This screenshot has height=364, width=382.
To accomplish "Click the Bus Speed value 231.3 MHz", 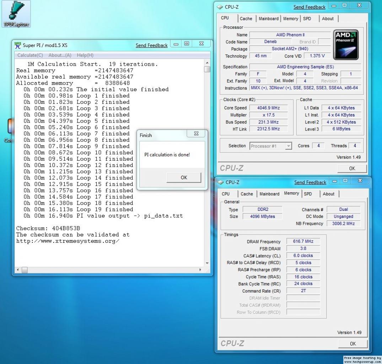I will (x=269, y=122).
